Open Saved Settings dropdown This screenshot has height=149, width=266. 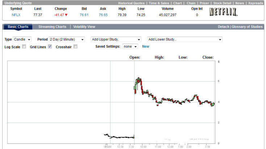(x=130, y=47)
